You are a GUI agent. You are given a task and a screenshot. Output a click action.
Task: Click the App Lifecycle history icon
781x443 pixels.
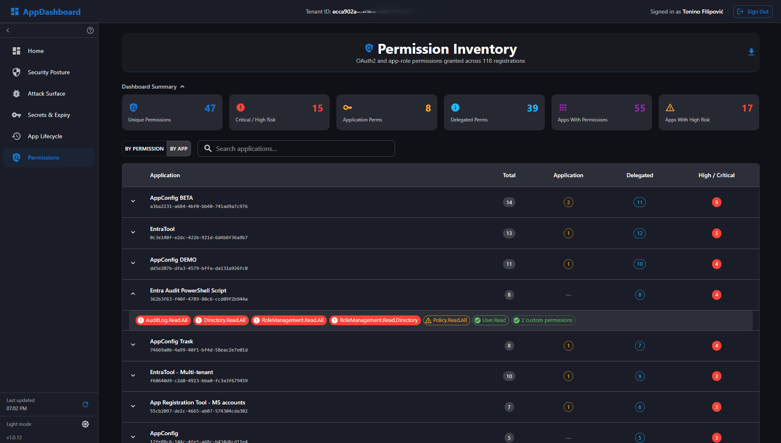click(x=16, y=136)
